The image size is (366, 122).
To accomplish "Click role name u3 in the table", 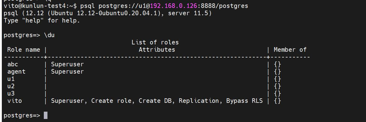I will (x=11, y=94).
